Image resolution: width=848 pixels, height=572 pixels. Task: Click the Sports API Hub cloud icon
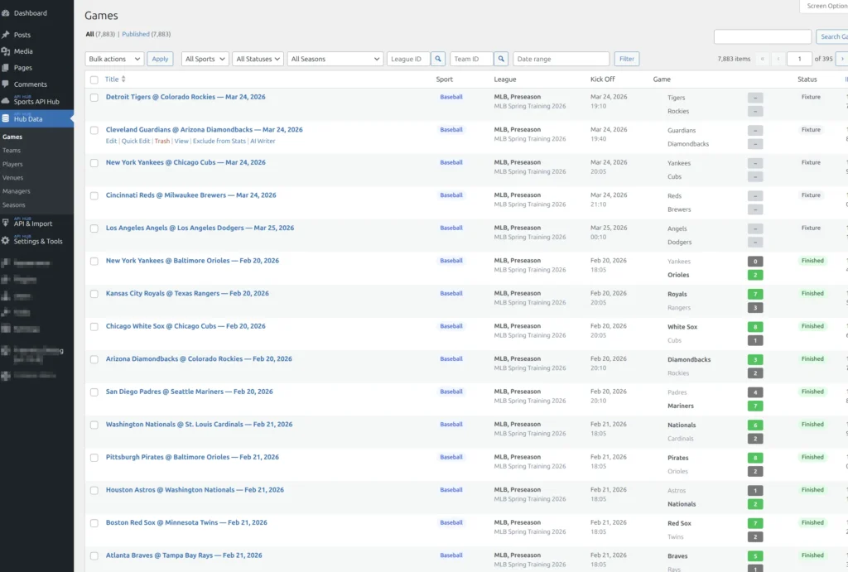click(6, 101)
